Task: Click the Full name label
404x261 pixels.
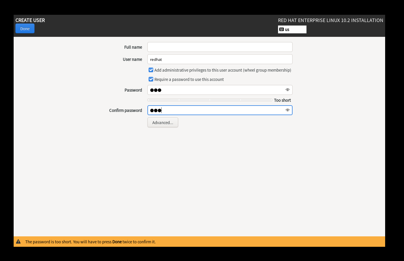Action: pos(133,47)
